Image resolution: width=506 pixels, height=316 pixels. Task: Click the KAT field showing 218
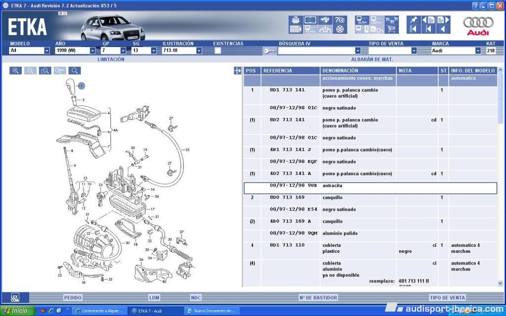(491, 51)
